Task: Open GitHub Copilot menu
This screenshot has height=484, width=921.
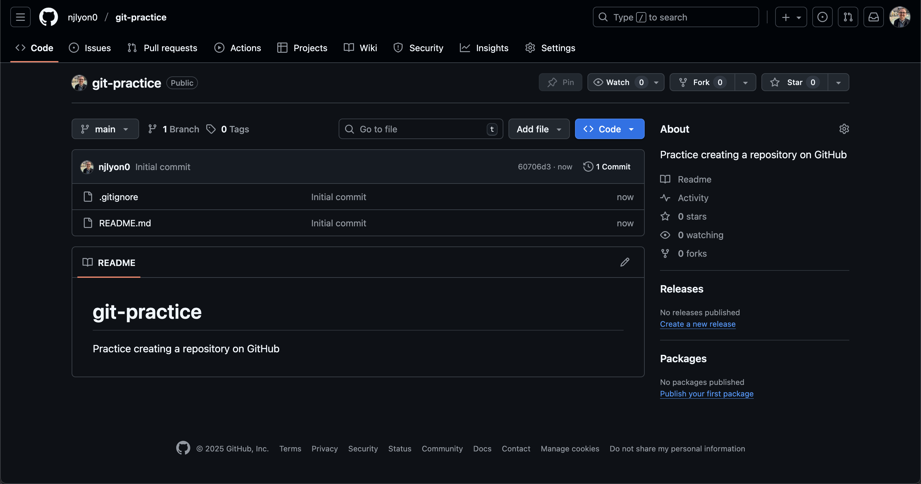Action: pos(823,17)
